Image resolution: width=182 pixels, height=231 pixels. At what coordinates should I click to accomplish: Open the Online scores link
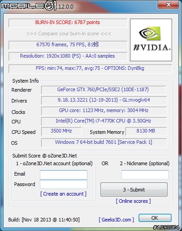tap(133, 201)
